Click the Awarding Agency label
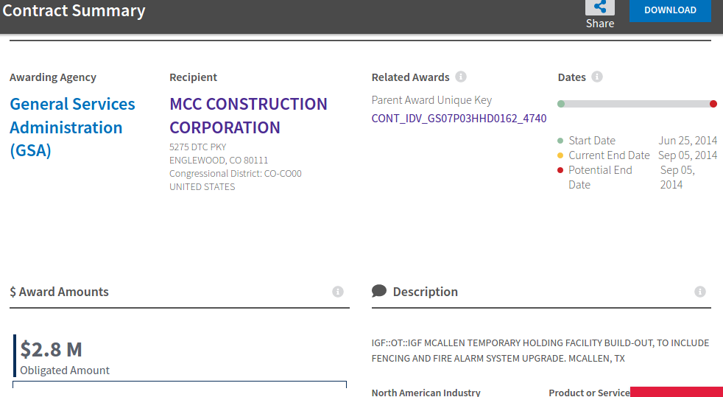The height and width of the screenshot is (397, 723). point(53,77)
